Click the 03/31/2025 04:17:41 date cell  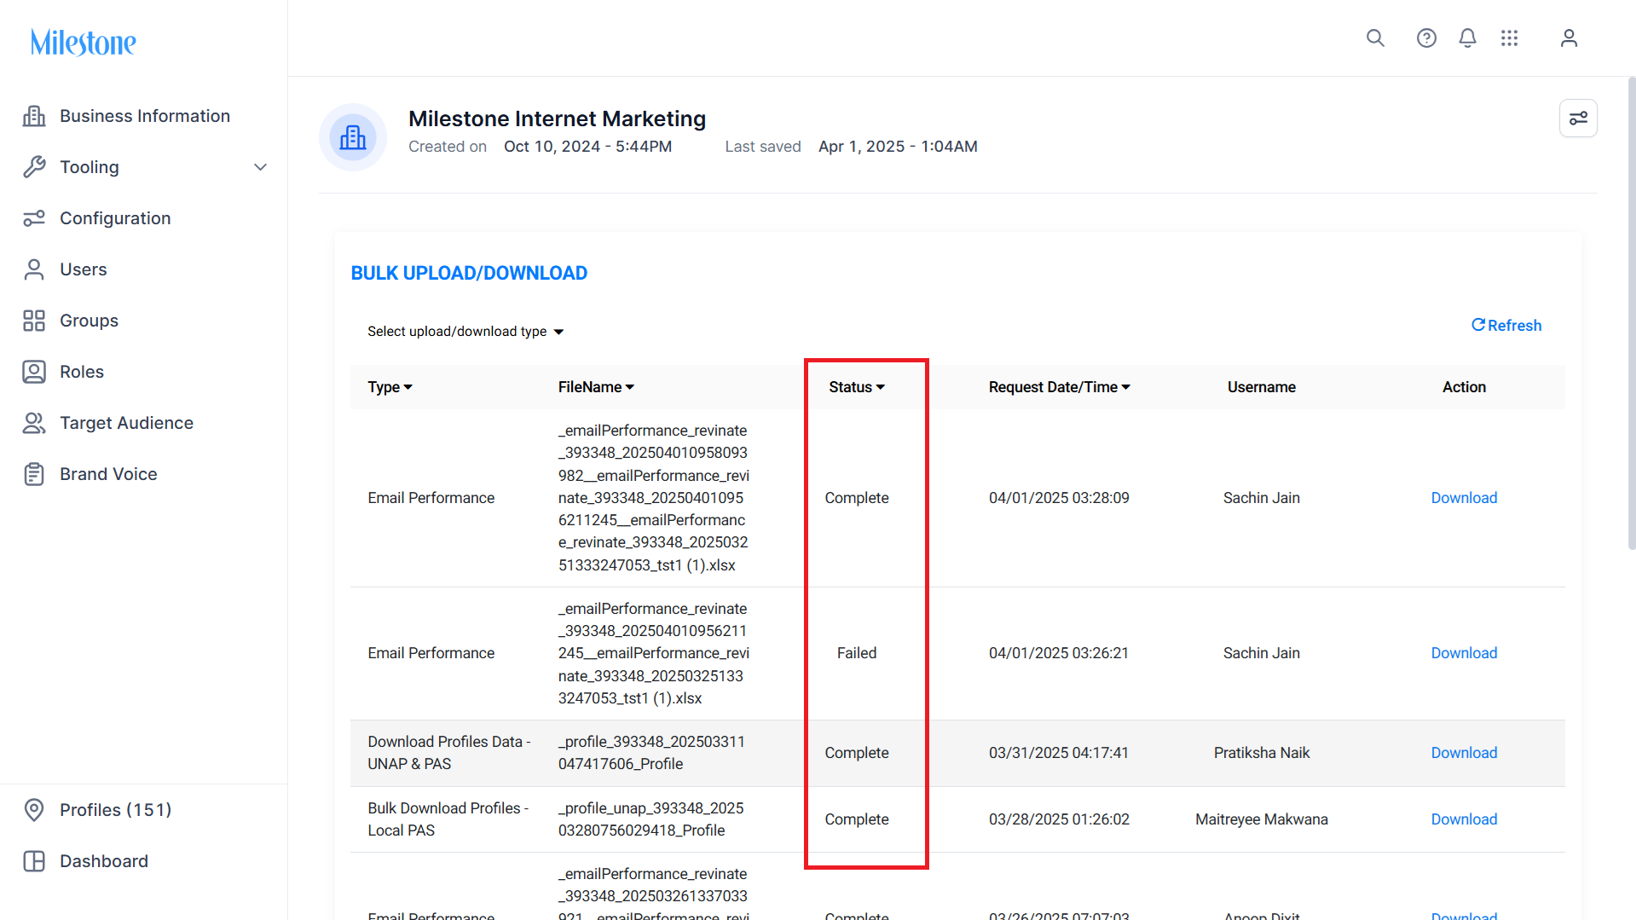(1058, 753)
